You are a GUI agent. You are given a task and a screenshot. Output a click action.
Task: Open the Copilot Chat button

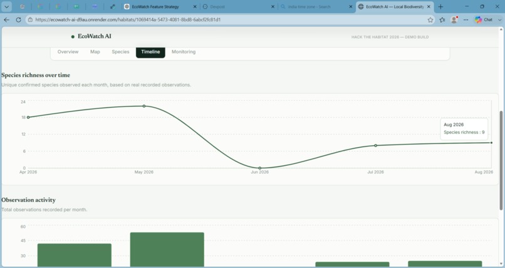coord(484,19)
